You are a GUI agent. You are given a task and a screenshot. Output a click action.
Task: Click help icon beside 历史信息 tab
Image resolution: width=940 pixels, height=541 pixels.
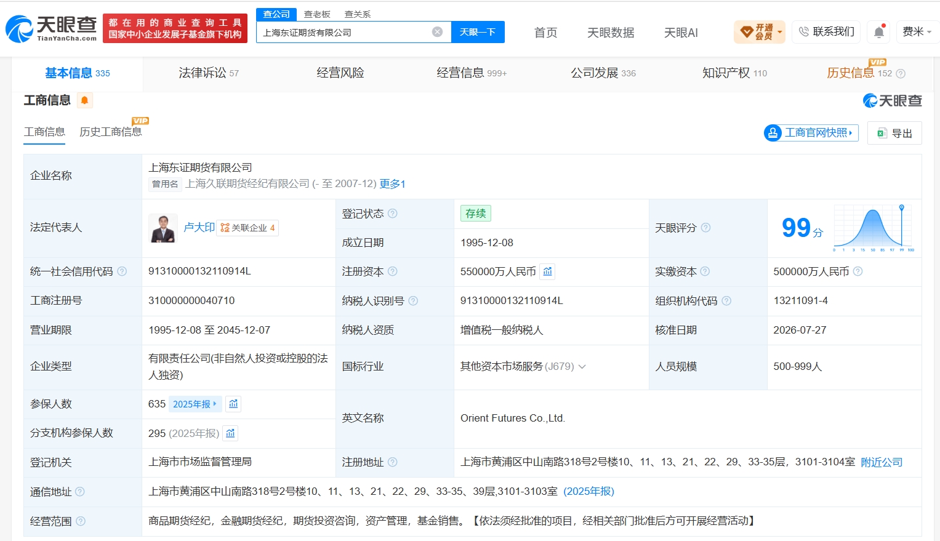coord(901,74)
